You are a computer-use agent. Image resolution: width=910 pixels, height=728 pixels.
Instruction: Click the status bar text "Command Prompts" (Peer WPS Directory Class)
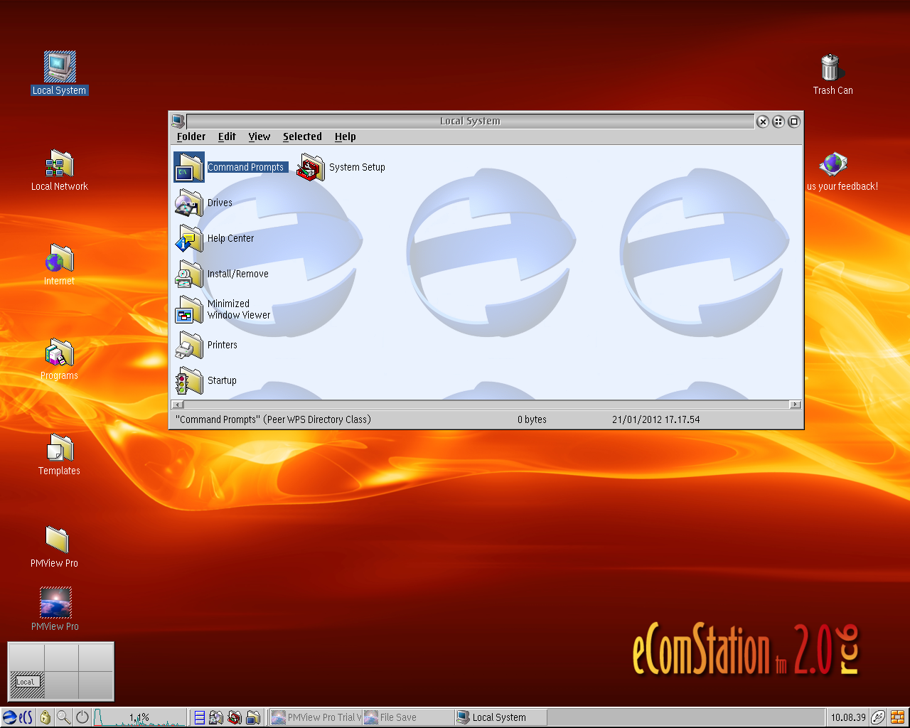(273, 419)
